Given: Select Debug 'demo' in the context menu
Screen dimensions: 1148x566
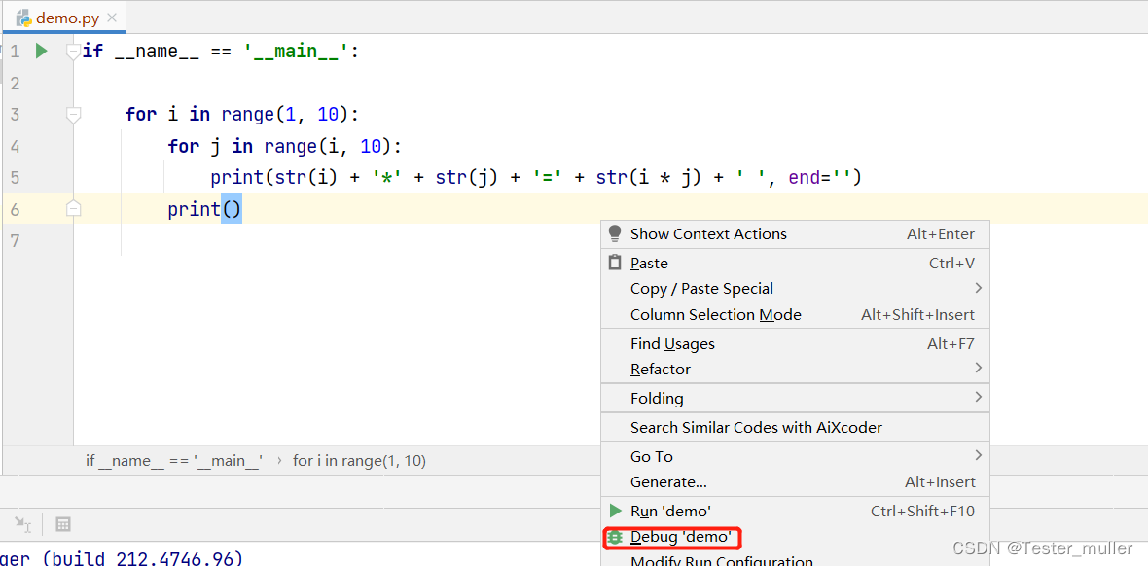Looking at the screenshot, I should [795, 538].
